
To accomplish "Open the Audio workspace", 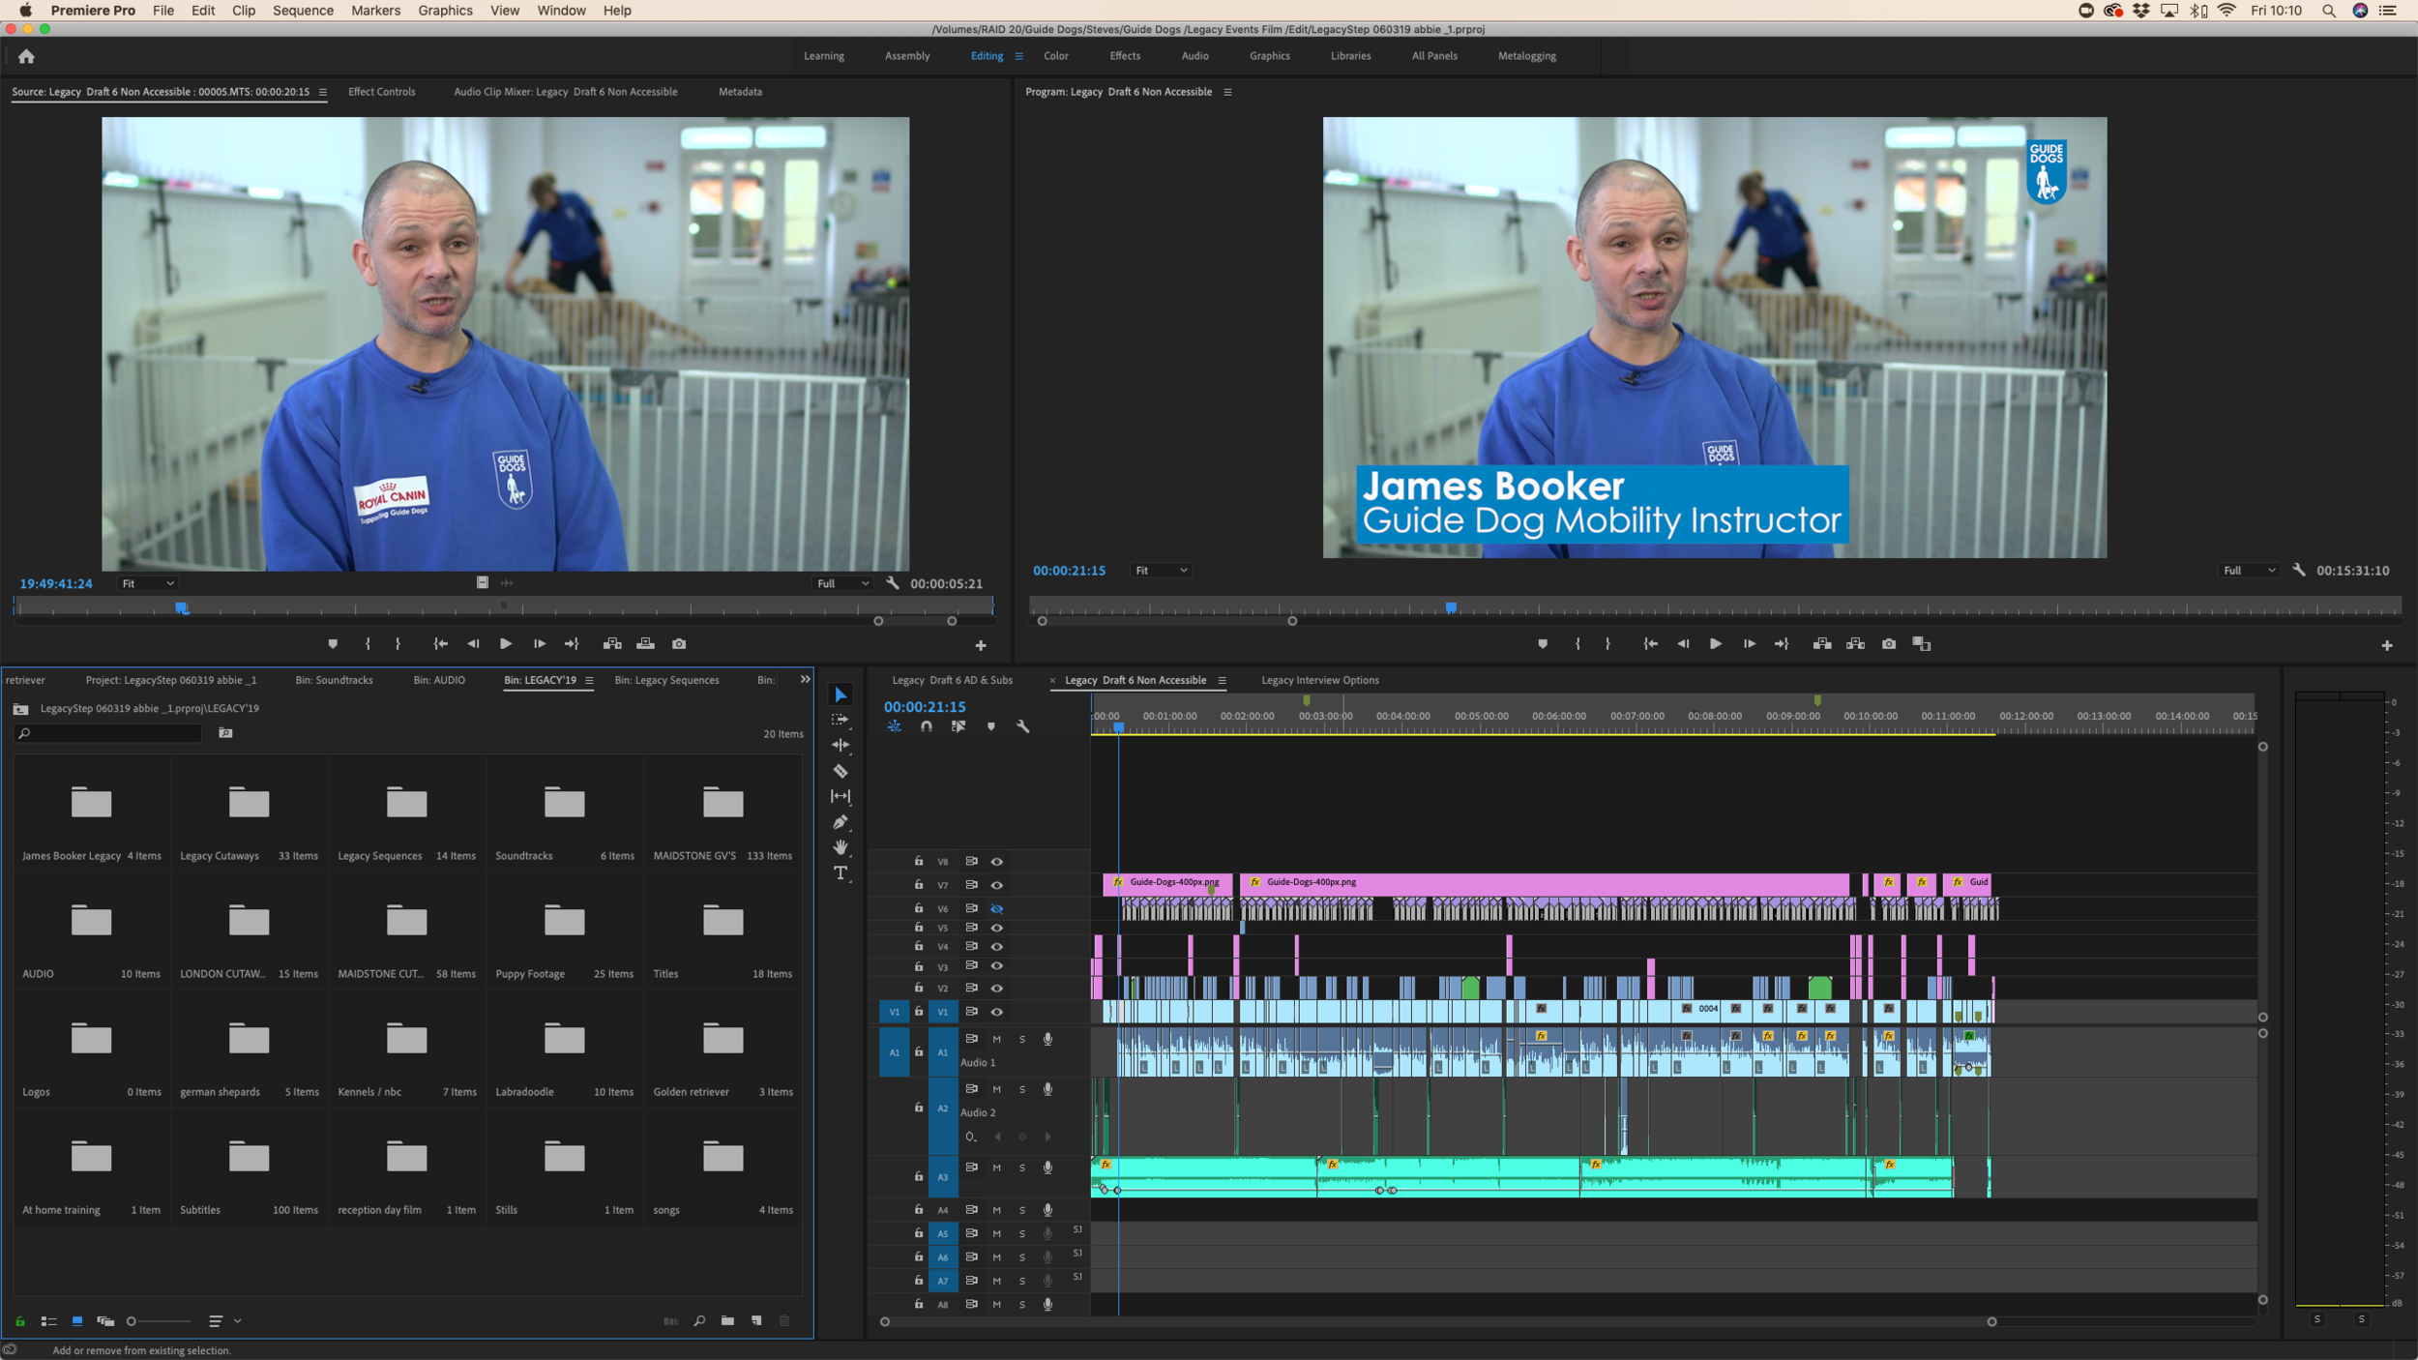I will pos(1194,56).
